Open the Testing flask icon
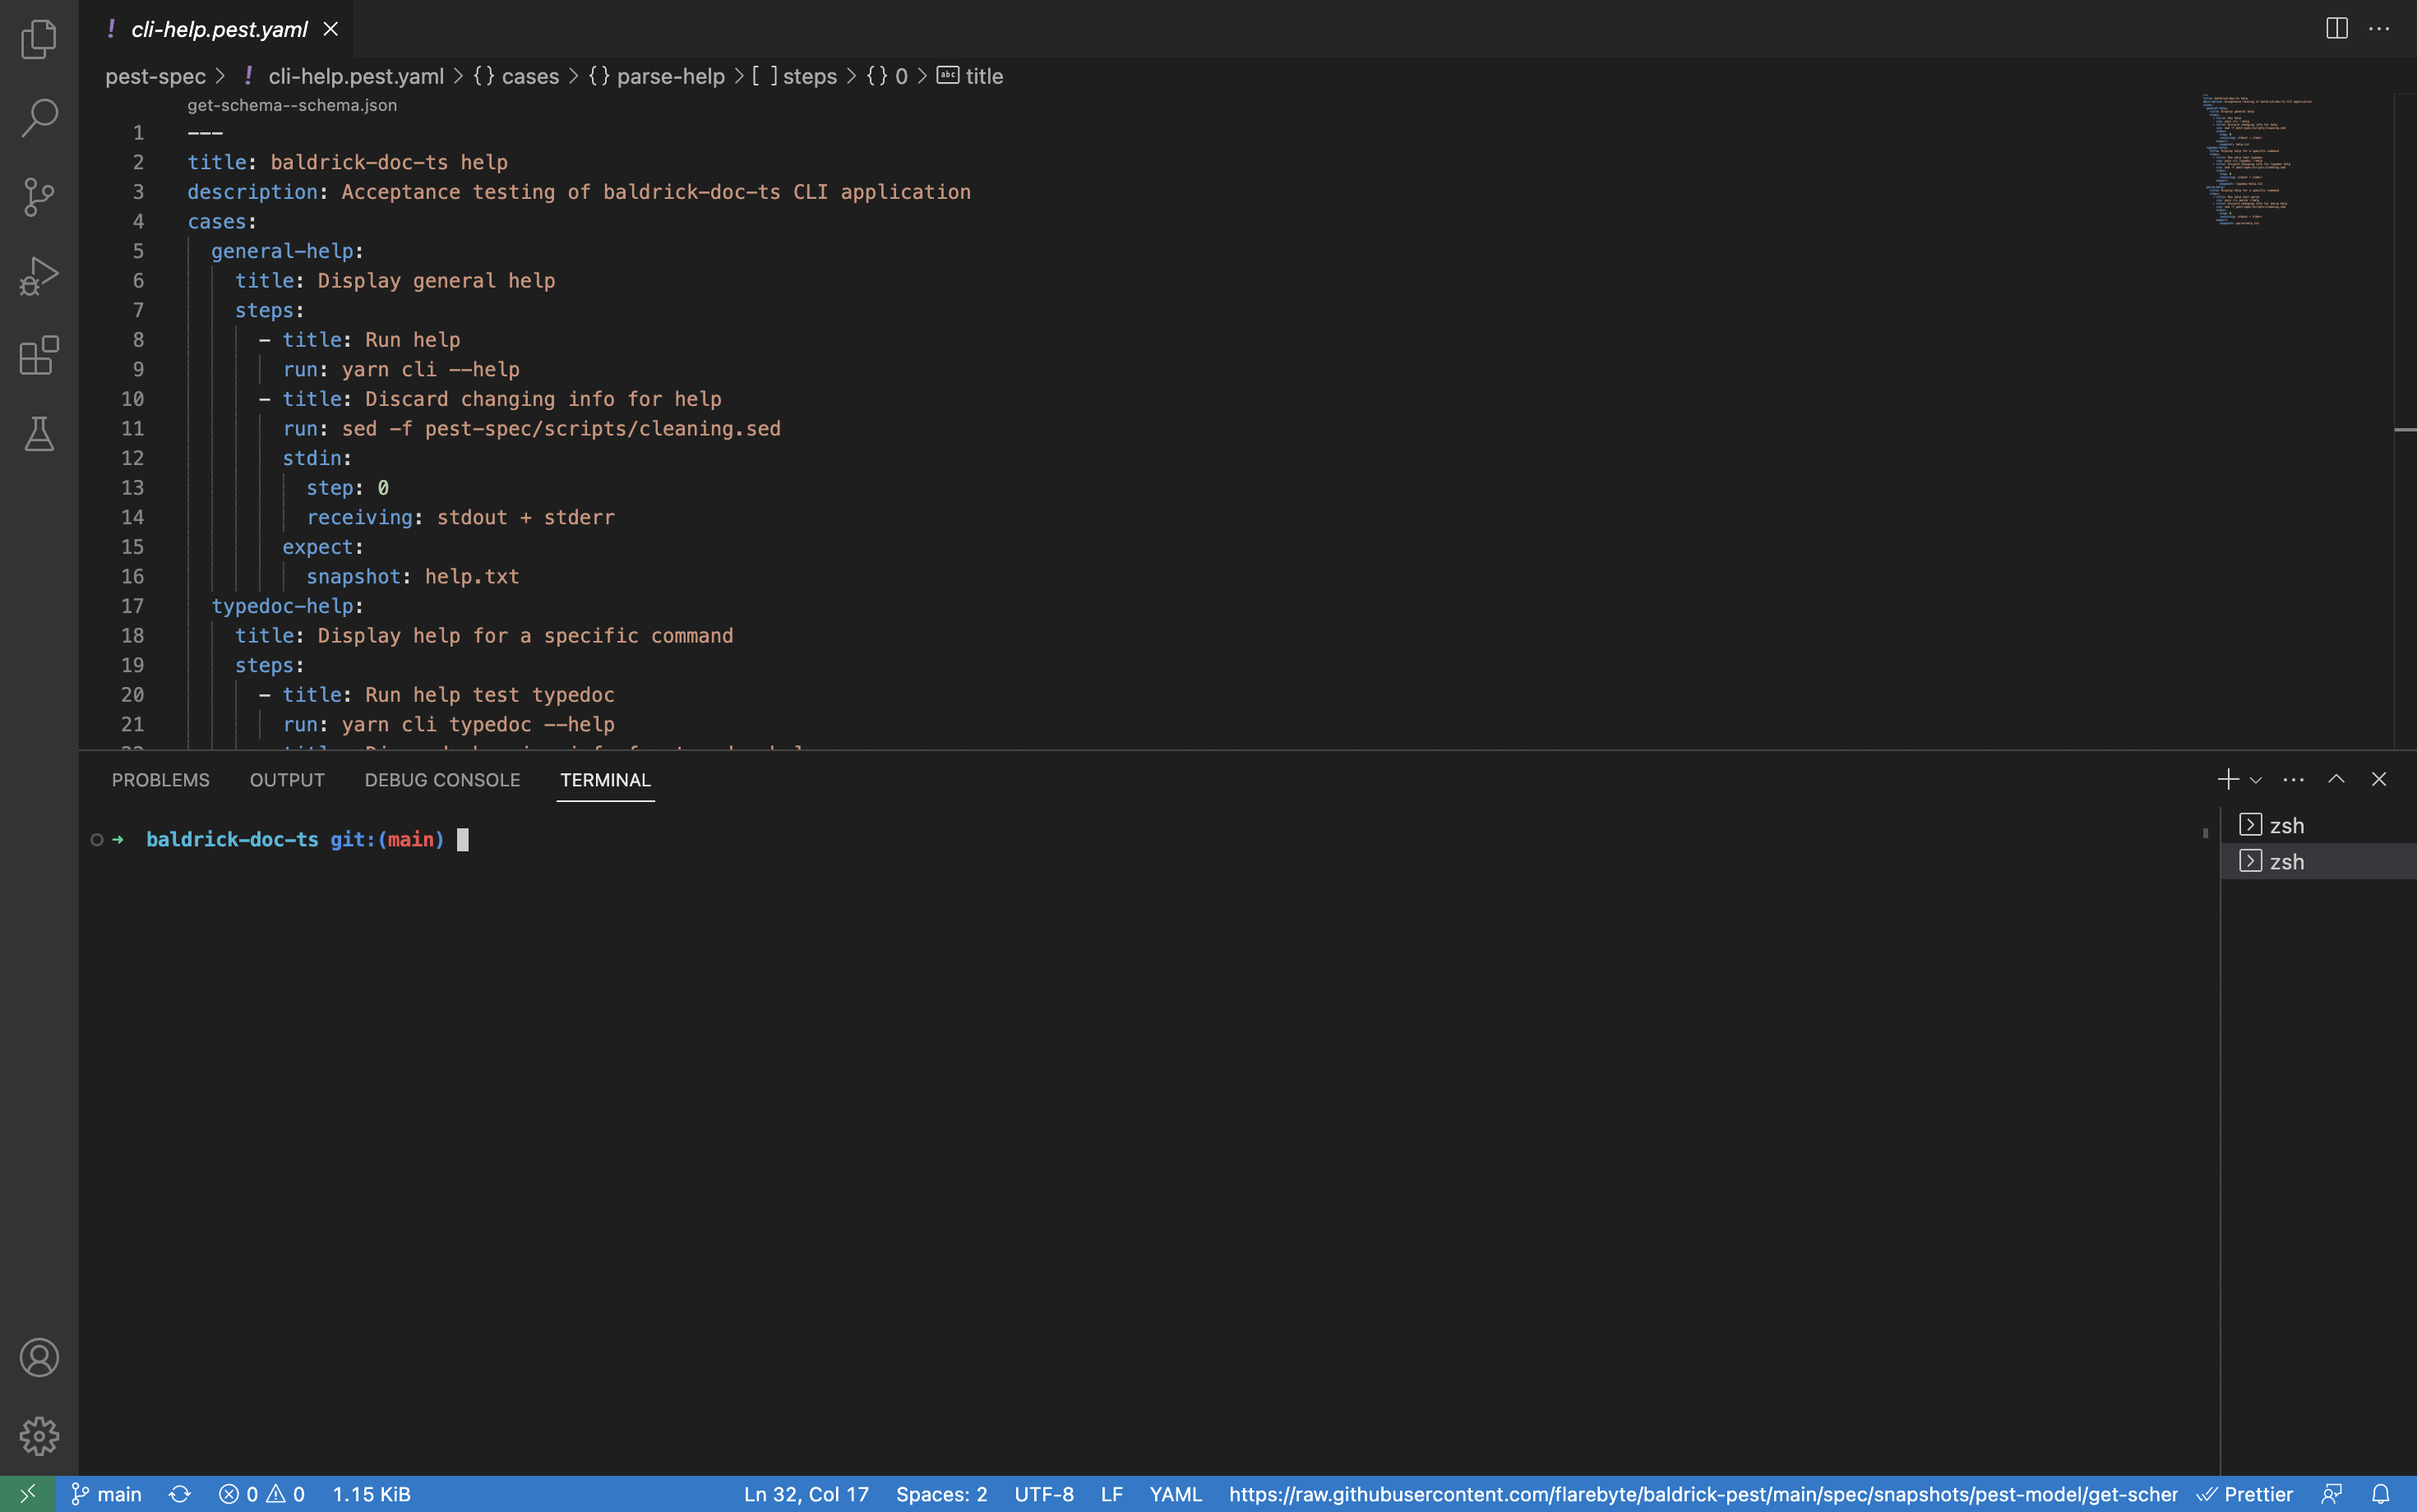 39,434
